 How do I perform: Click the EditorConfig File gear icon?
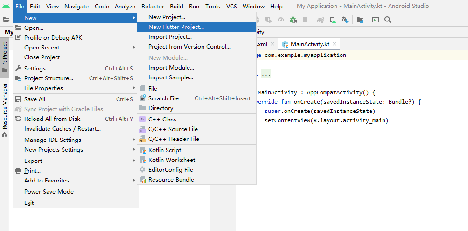pos(143,169)
